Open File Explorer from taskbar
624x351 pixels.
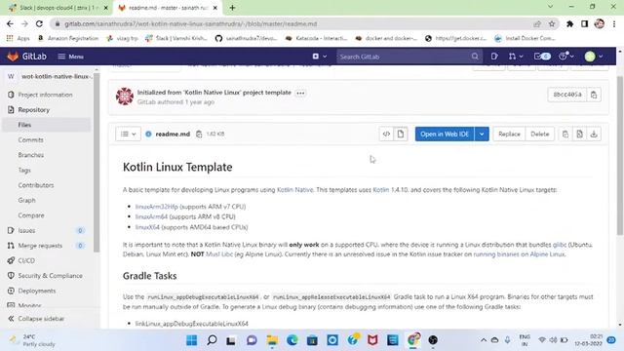(x=272, y=340)
